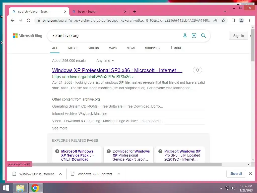Screen dimensions: 257x193
Task: Open the MORE search categories menu
Action: coord(176,48)
